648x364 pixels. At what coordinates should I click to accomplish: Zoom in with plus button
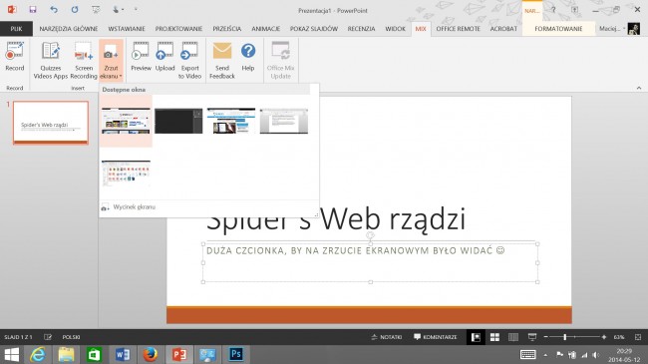[x=604, y=337]
